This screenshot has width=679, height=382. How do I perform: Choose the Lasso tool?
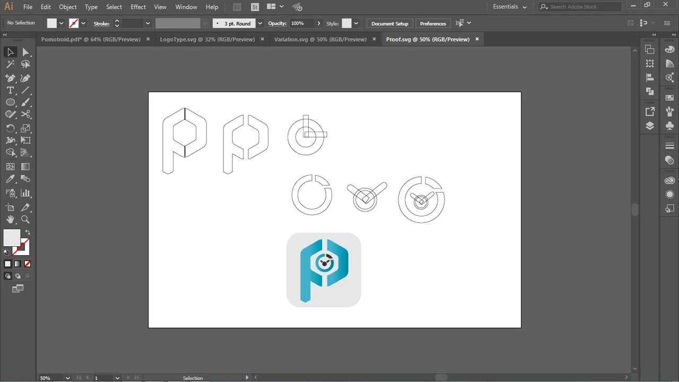pyautogui.click(x=25, y=64)
